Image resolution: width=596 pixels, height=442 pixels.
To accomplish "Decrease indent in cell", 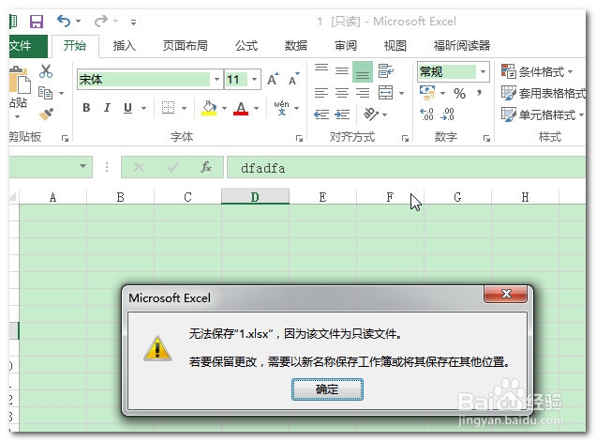I will pyautogui.click(x=321, y=114).
